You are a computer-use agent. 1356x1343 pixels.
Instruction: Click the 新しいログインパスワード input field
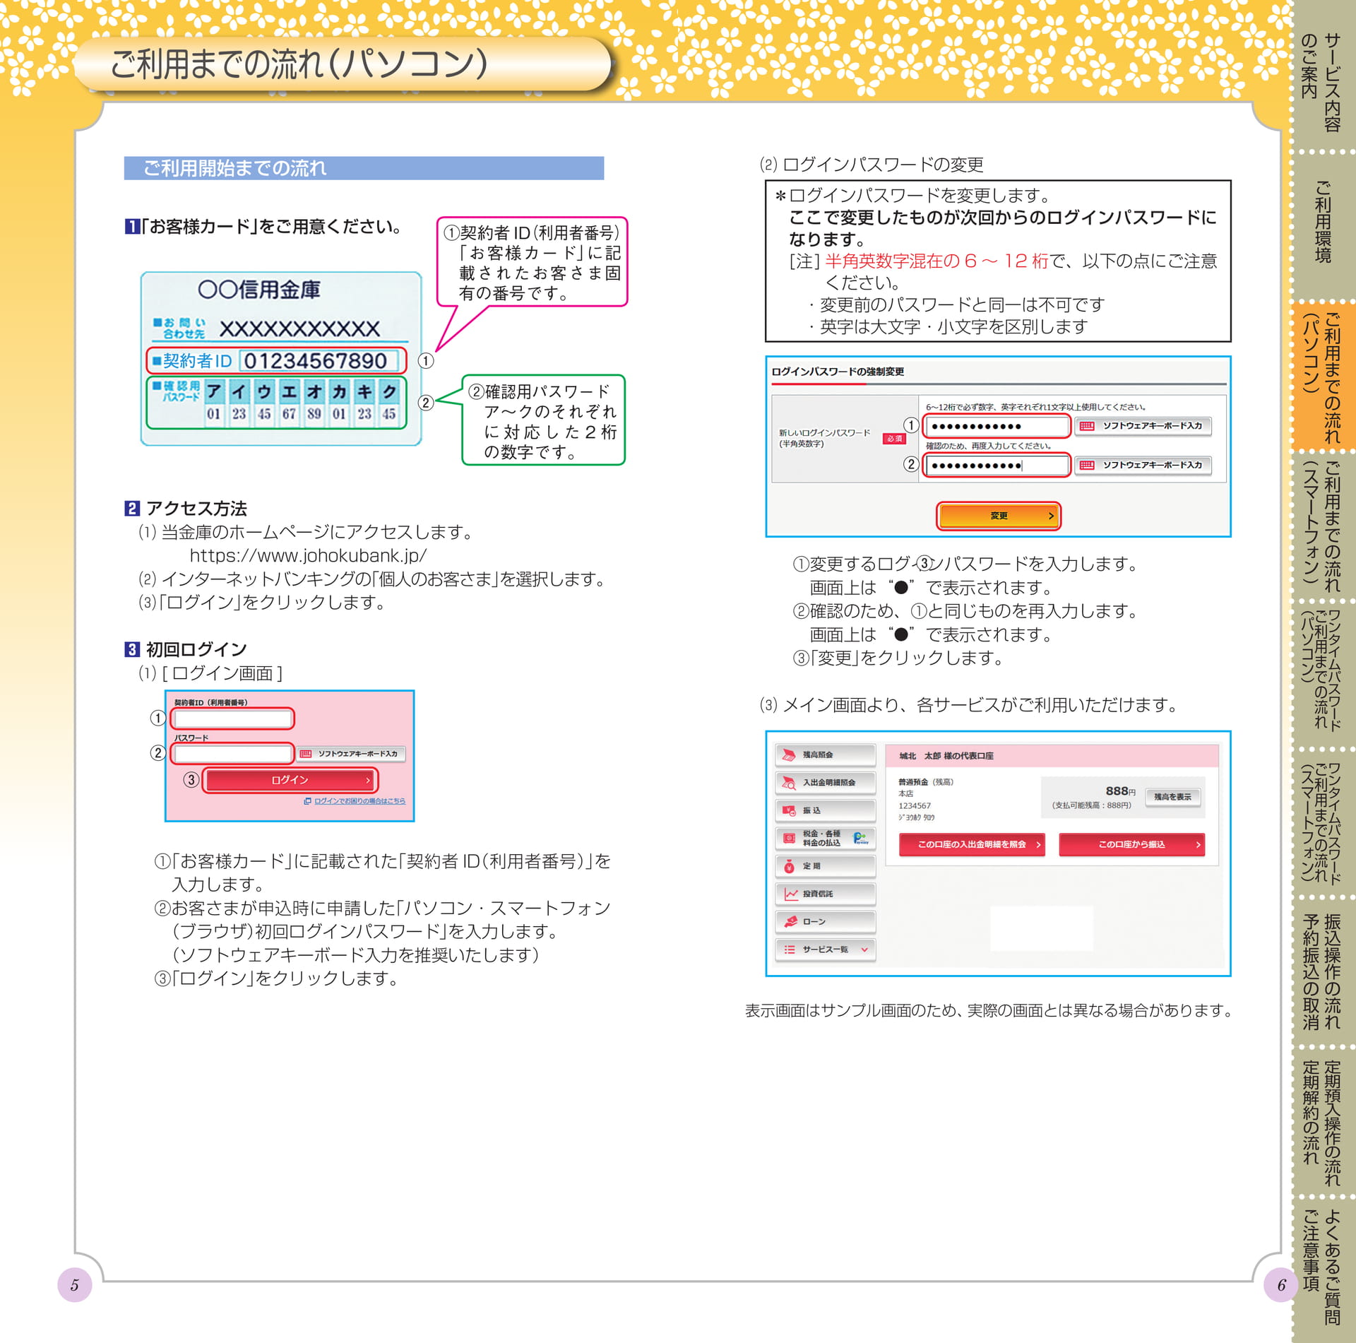(997, 426)
